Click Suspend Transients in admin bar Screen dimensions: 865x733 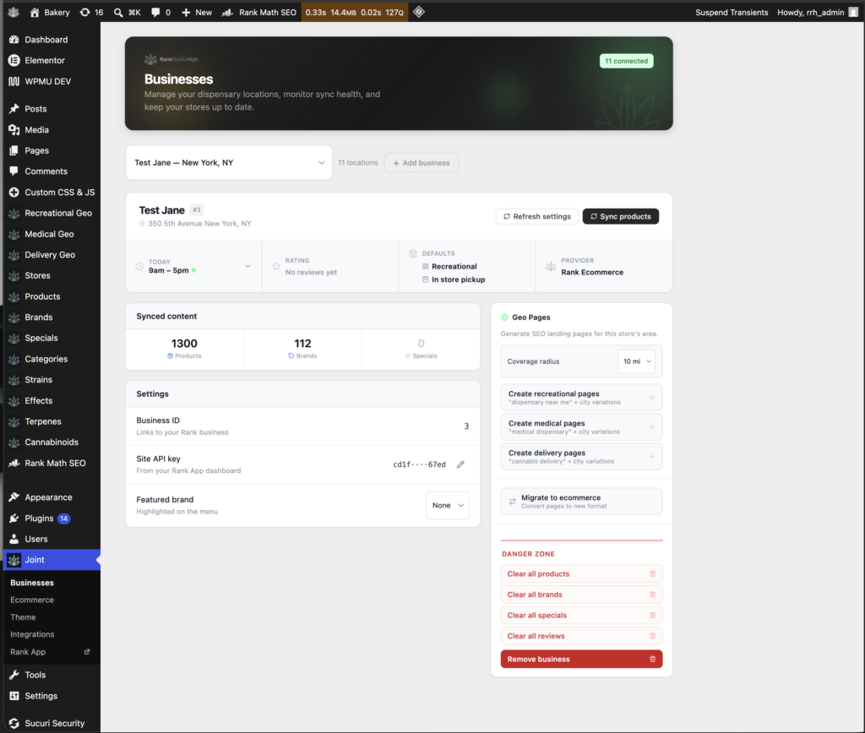coord(732,12)
